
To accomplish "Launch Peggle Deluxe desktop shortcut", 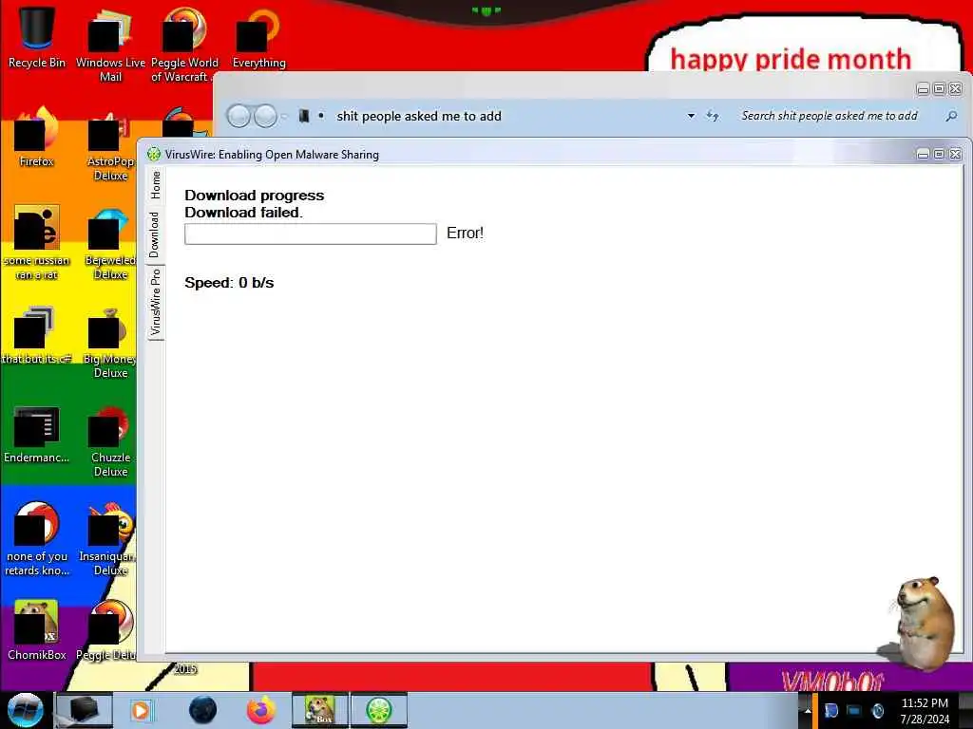I will (x=106, y=630).
